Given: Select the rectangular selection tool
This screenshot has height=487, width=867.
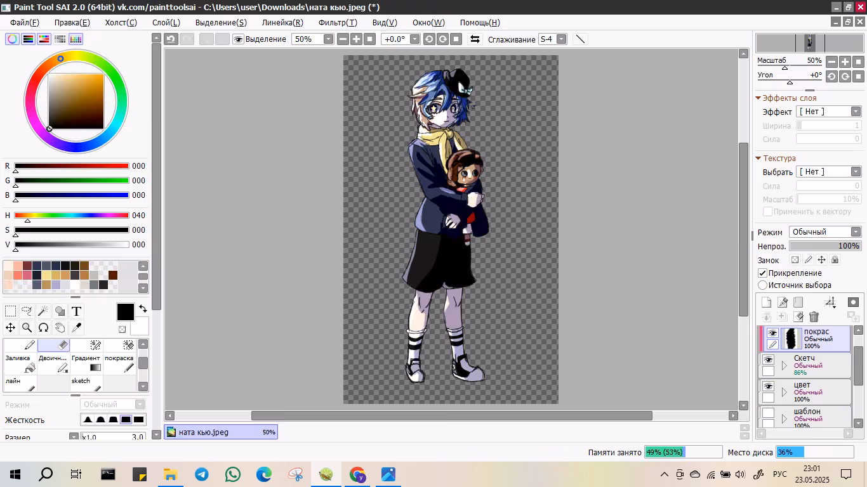Looking at the screenshot, I should pyautogui.click(x=11, y=311).
